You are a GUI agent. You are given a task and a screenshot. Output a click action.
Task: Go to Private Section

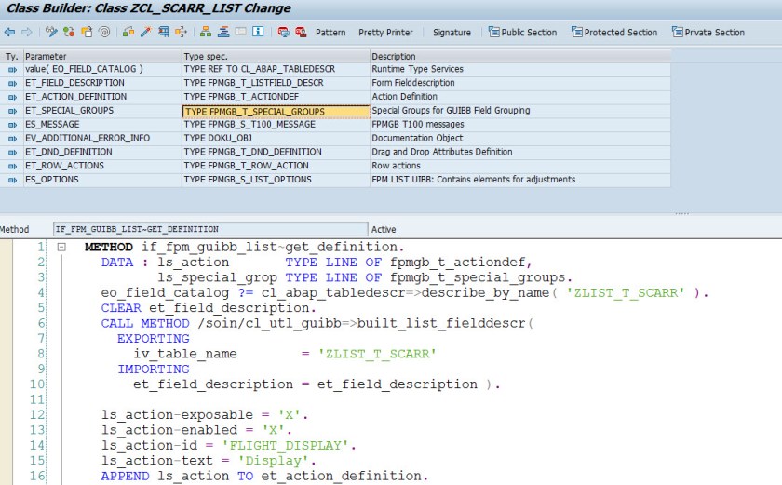(x=708, y=33)
